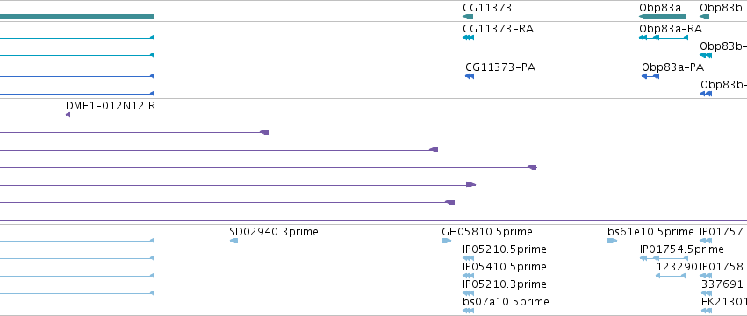Select the IP05410.5prime EST feature
The height and width of the screenshot is (316, 747).
(x=469, y=276)
